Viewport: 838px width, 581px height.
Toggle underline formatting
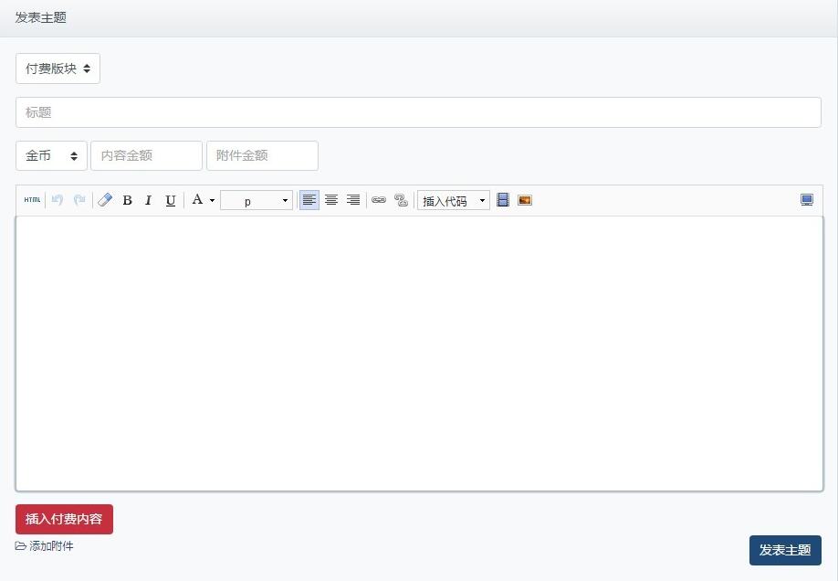[171, 200]
